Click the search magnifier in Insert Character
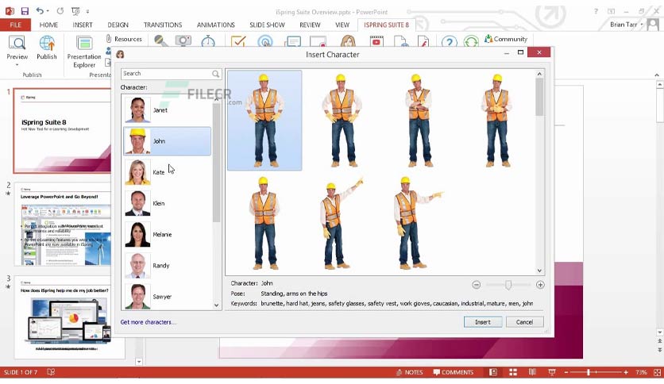The height and width of the screenshot is (384, 664). click(215, 74)
